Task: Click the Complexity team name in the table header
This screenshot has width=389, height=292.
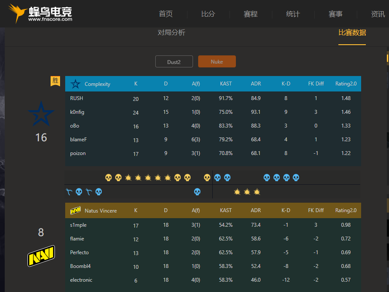Action: (97, 84)
